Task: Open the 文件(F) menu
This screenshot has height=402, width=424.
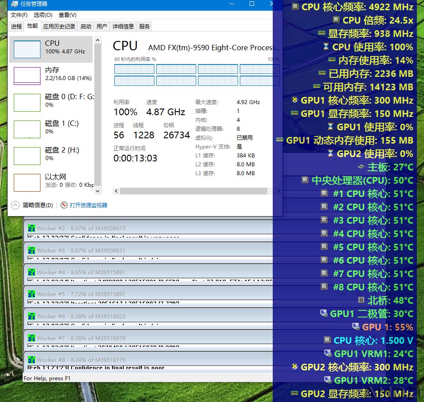Action: (19, 15)
